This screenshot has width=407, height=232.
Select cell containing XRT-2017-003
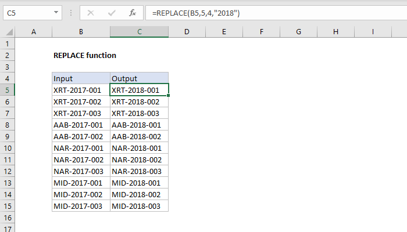pyautogui.click(x=81, y=114)
